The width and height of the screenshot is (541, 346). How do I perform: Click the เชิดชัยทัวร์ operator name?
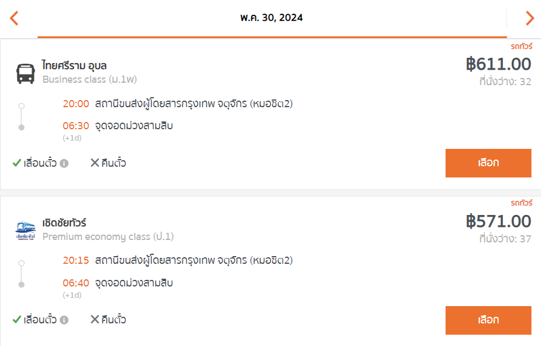64,223
